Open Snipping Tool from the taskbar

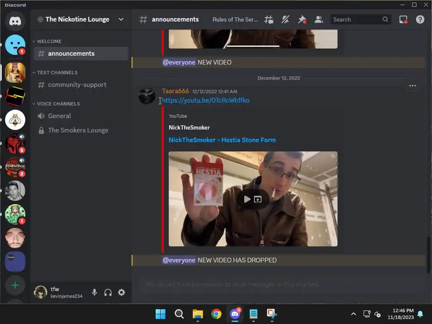[x=272, y=314]
